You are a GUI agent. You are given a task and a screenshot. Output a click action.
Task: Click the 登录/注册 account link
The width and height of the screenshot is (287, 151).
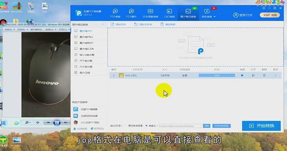point(243,15)
